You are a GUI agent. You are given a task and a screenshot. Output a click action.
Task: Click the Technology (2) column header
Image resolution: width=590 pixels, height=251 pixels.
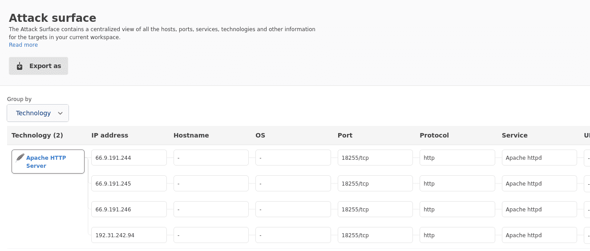37,135
